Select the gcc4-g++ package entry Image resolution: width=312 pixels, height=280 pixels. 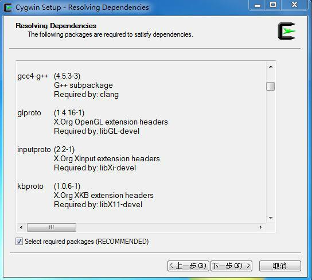33,76
